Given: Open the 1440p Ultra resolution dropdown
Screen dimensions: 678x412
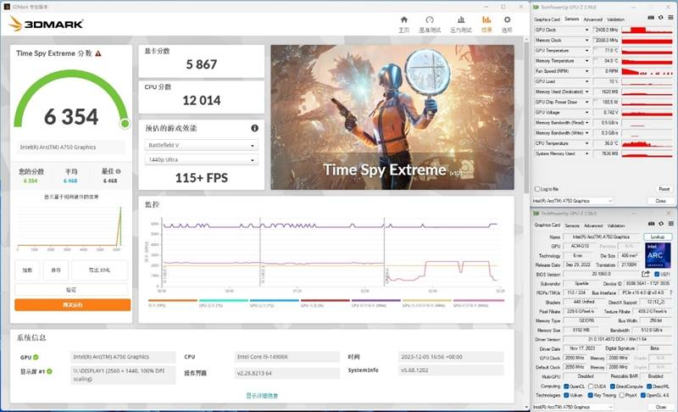Looking at the screenshot, I should pos(198,159).
